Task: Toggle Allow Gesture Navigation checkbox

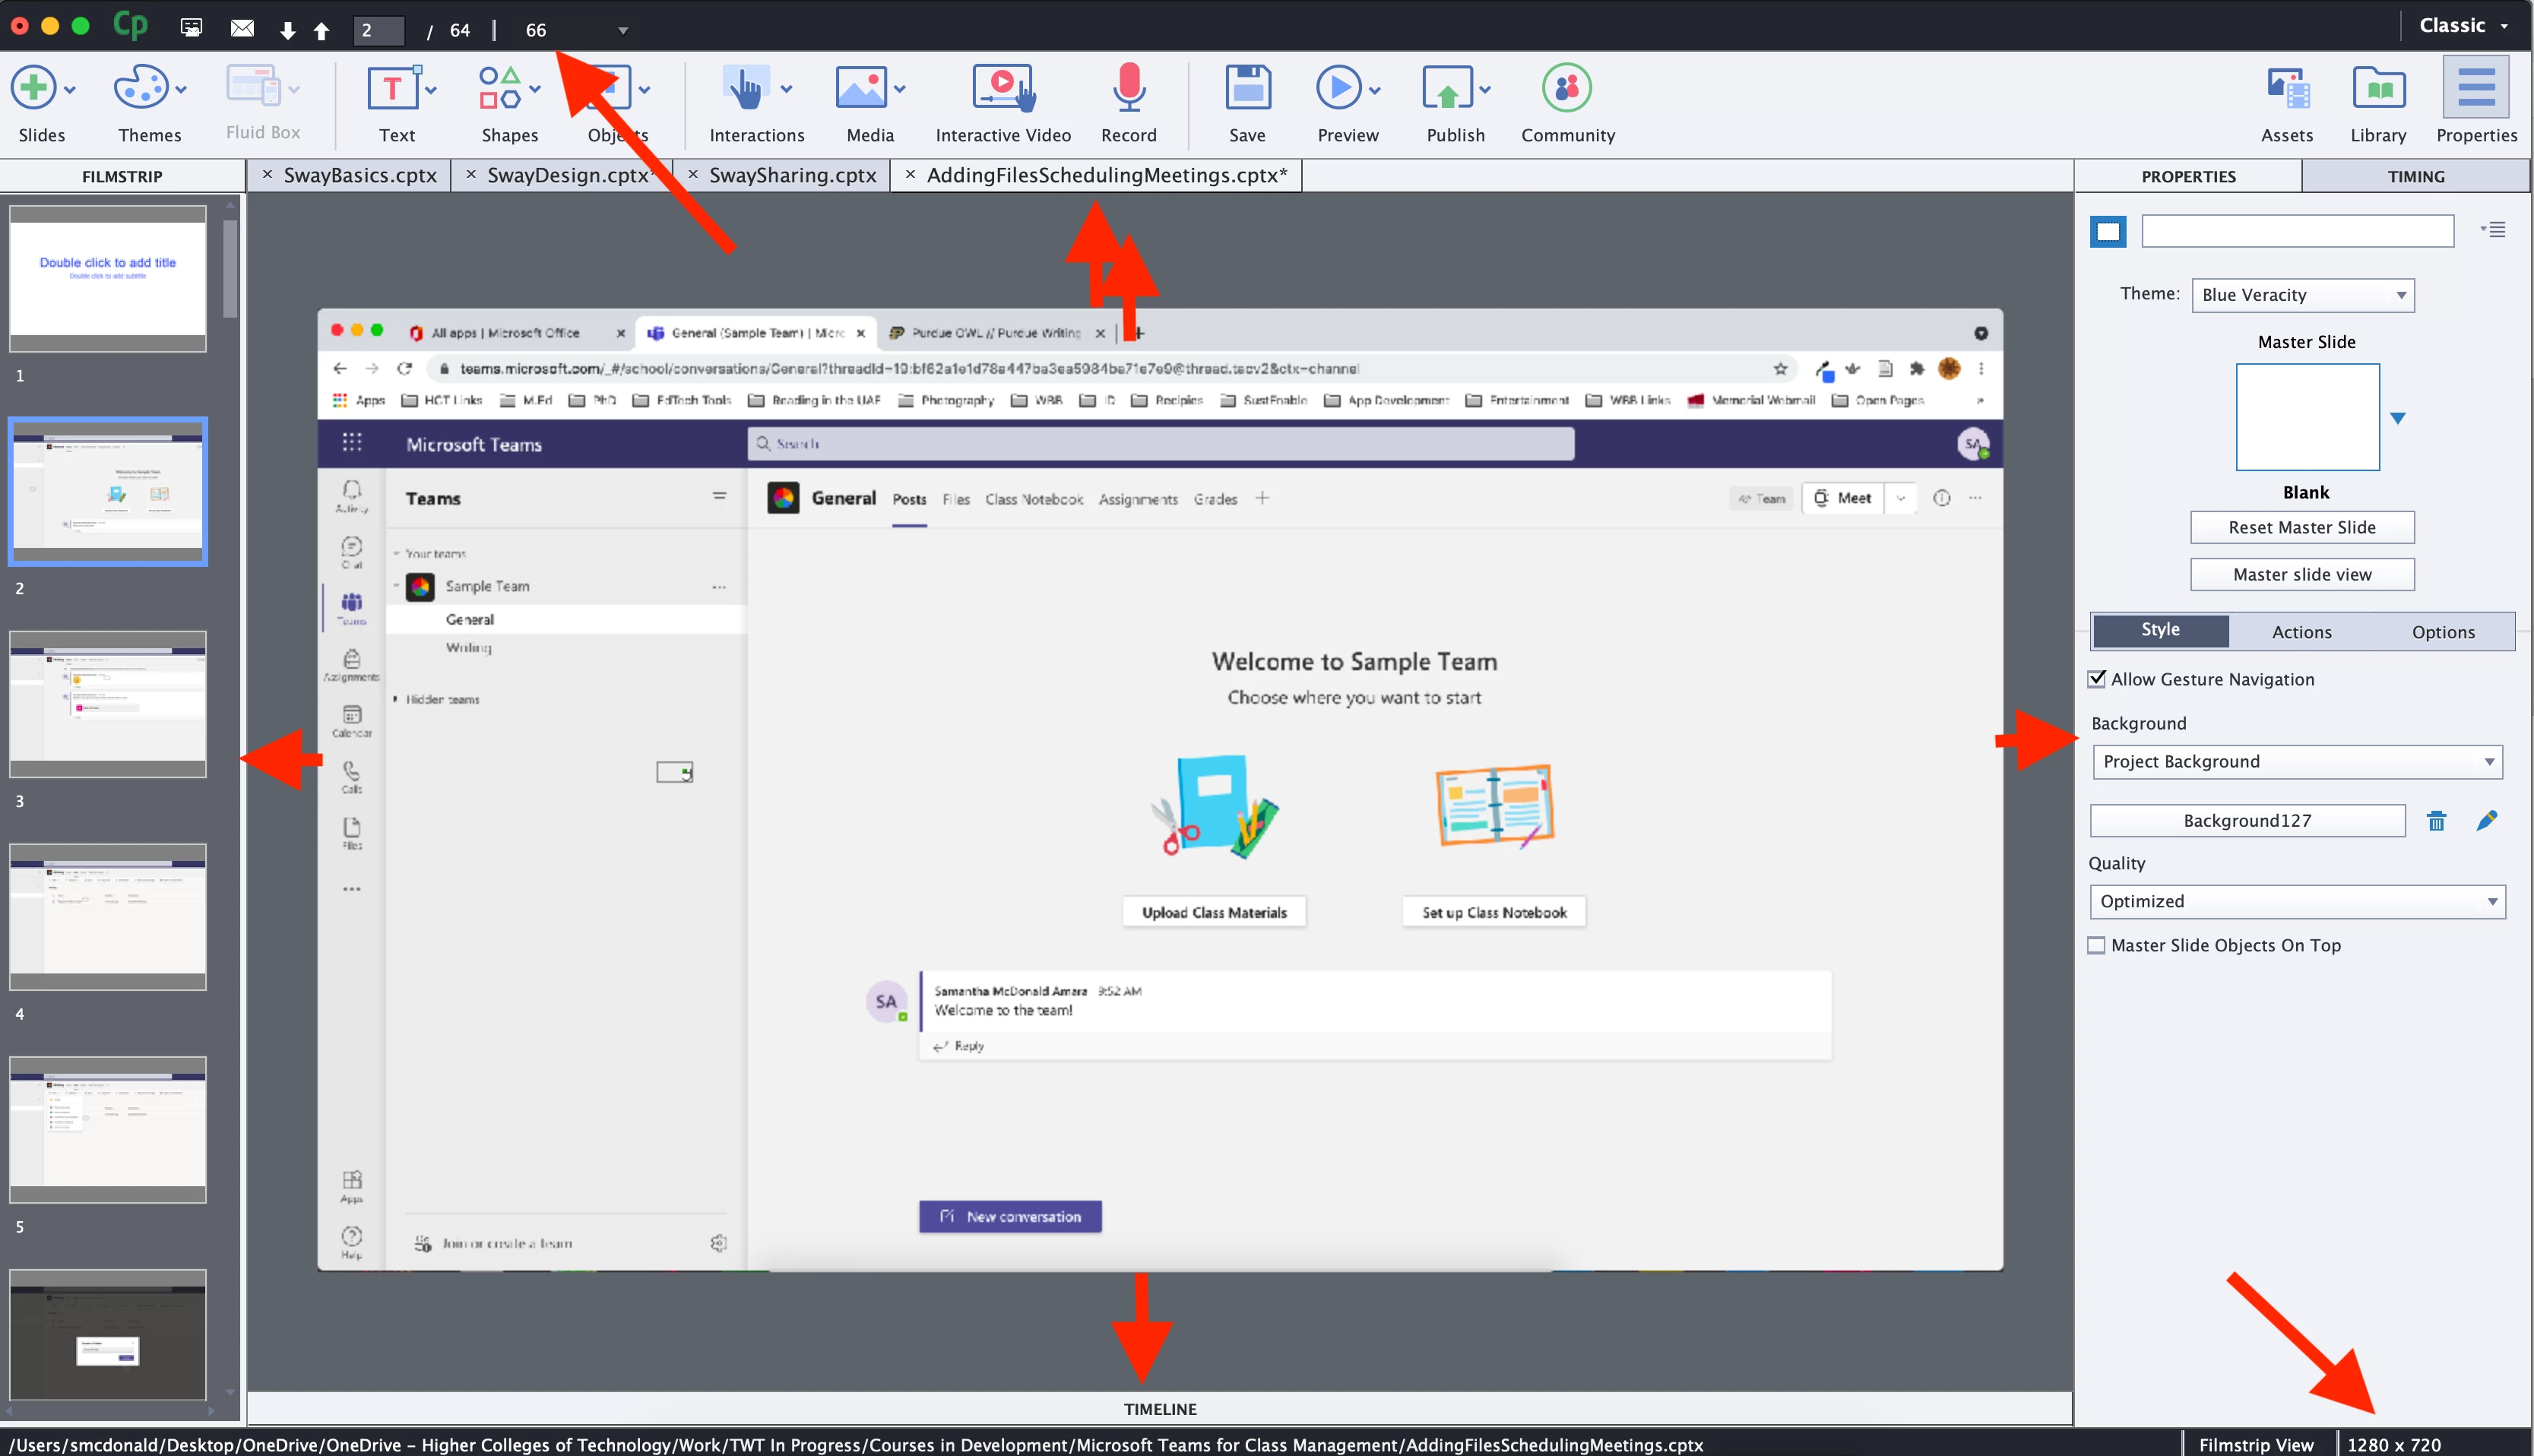Action: tap(2097, 679)
